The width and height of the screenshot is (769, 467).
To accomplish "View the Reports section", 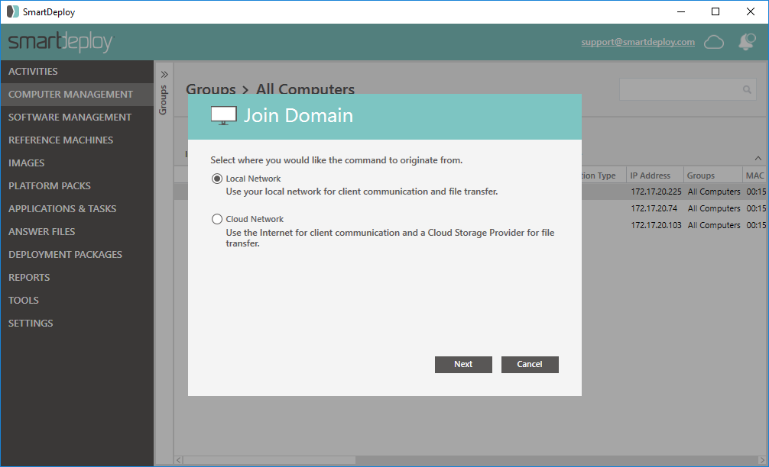I will [x=77, y=278].
